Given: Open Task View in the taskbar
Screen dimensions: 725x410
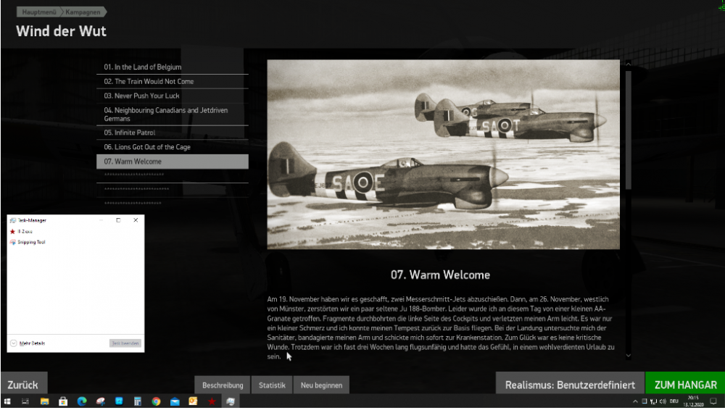Looking at the screenshot, I should click(x=25, y=401).
